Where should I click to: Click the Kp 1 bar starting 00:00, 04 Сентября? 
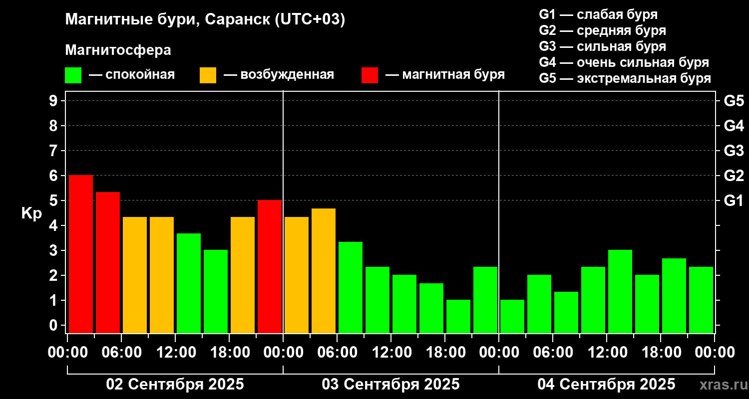pyautogui.click(x=512, y=317)
